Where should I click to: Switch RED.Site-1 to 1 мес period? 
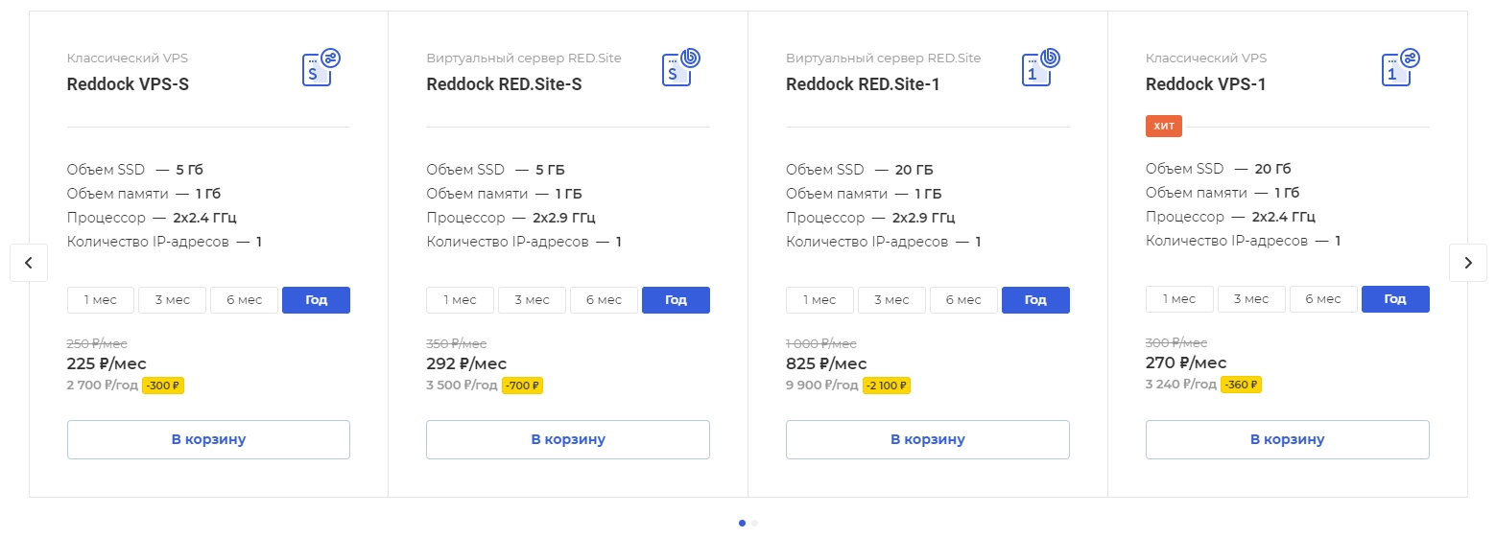tap(820, 300)
